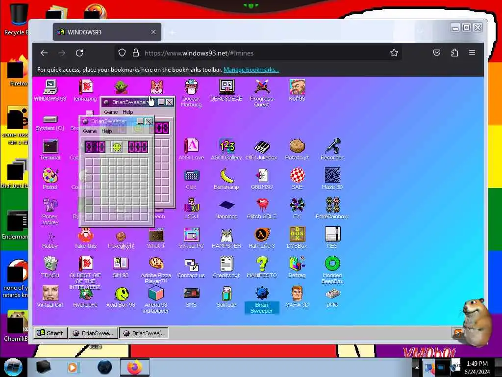Launch Poney Jockey icon

pos(50,211)
